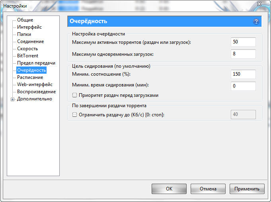Open Соединение settings category
271x202 pixels.
coord(30,41)
